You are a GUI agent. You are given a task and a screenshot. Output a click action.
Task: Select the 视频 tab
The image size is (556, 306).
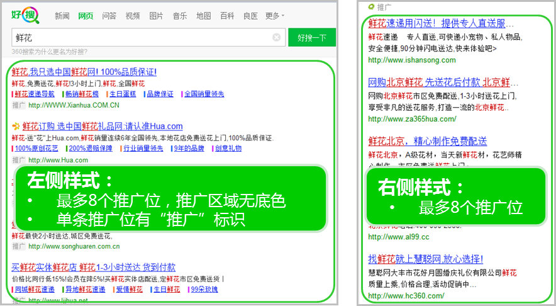pyautogui.click(x=133, y=16)
